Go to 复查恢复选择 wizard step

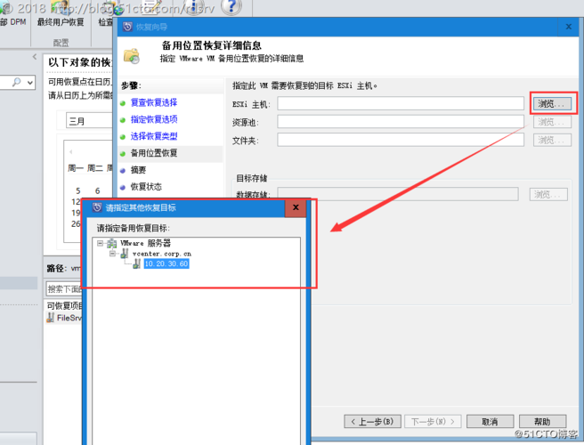(153, 102)
